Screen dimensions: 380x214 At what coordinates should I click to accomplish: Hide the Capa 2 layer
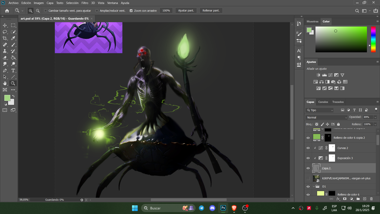pos(308,168)
